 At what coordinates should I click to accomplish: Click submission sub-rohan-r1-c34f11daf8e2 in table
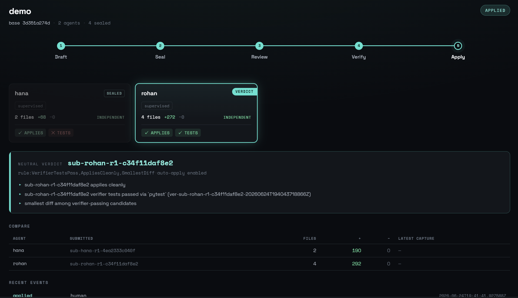point(104,264)
